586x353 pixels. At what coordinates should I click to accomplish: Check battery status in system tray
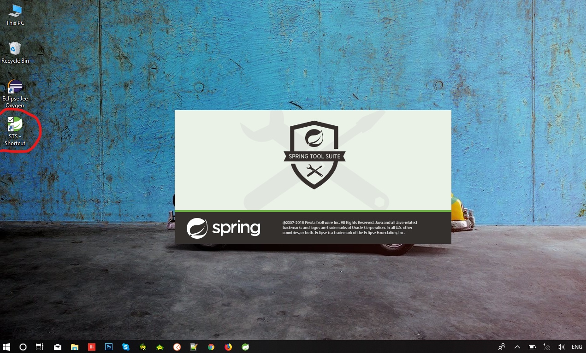pyautogui.click(x=532, y=347)
